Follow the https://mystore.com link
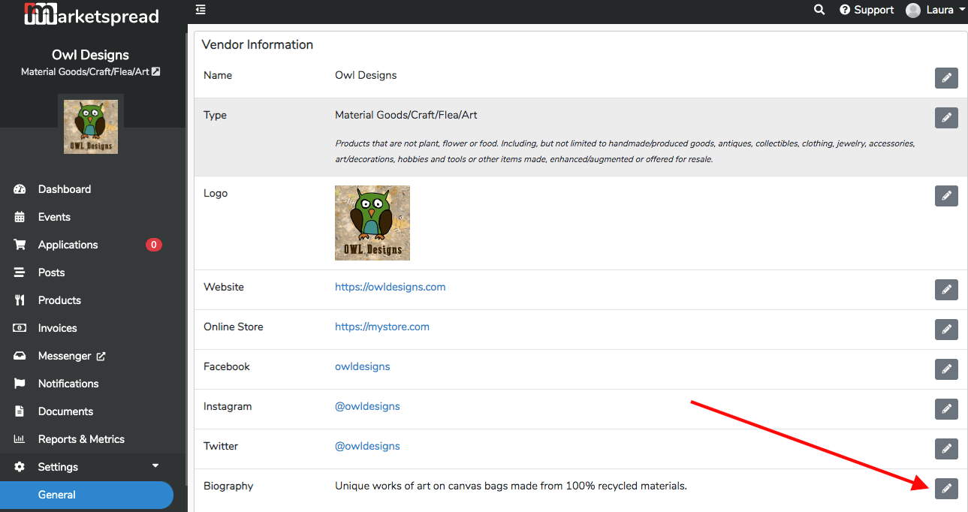Screen dimensions: 968x512 coord(382,327)
